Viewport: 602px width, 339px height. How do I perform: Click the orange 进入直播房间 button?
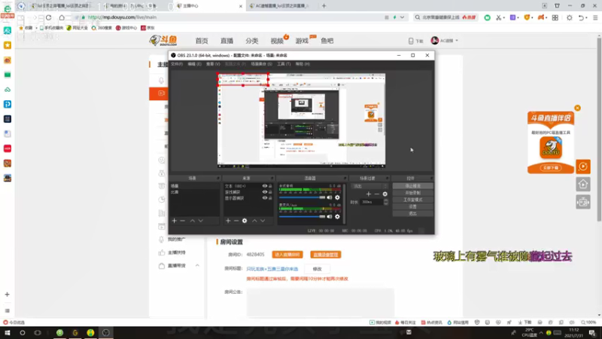[x=287, y=255]
